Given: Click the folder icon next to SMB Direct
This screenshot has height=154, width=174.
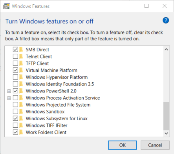Looking at the screenshot, I should coord(21,49).
